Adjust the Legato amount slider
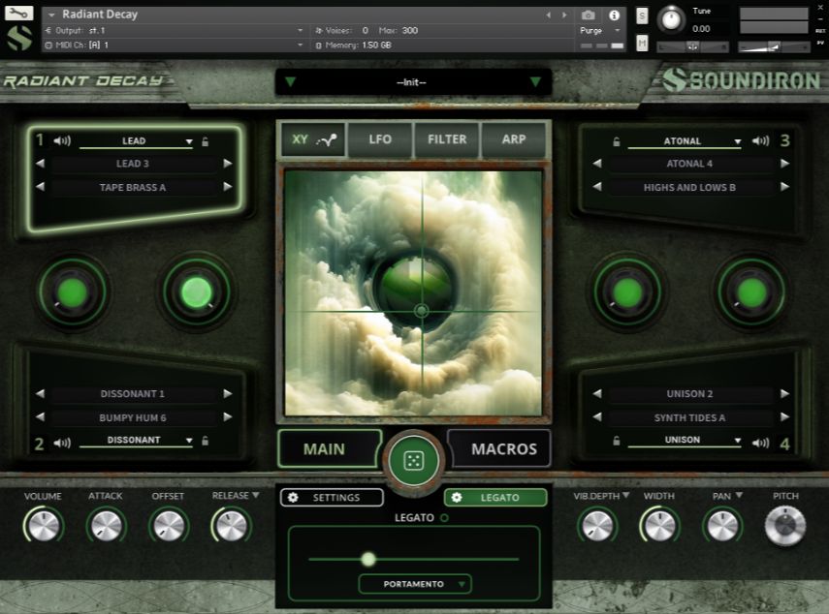Image resolution: width=829 pixels, height=614 pixels. [369, 559]
